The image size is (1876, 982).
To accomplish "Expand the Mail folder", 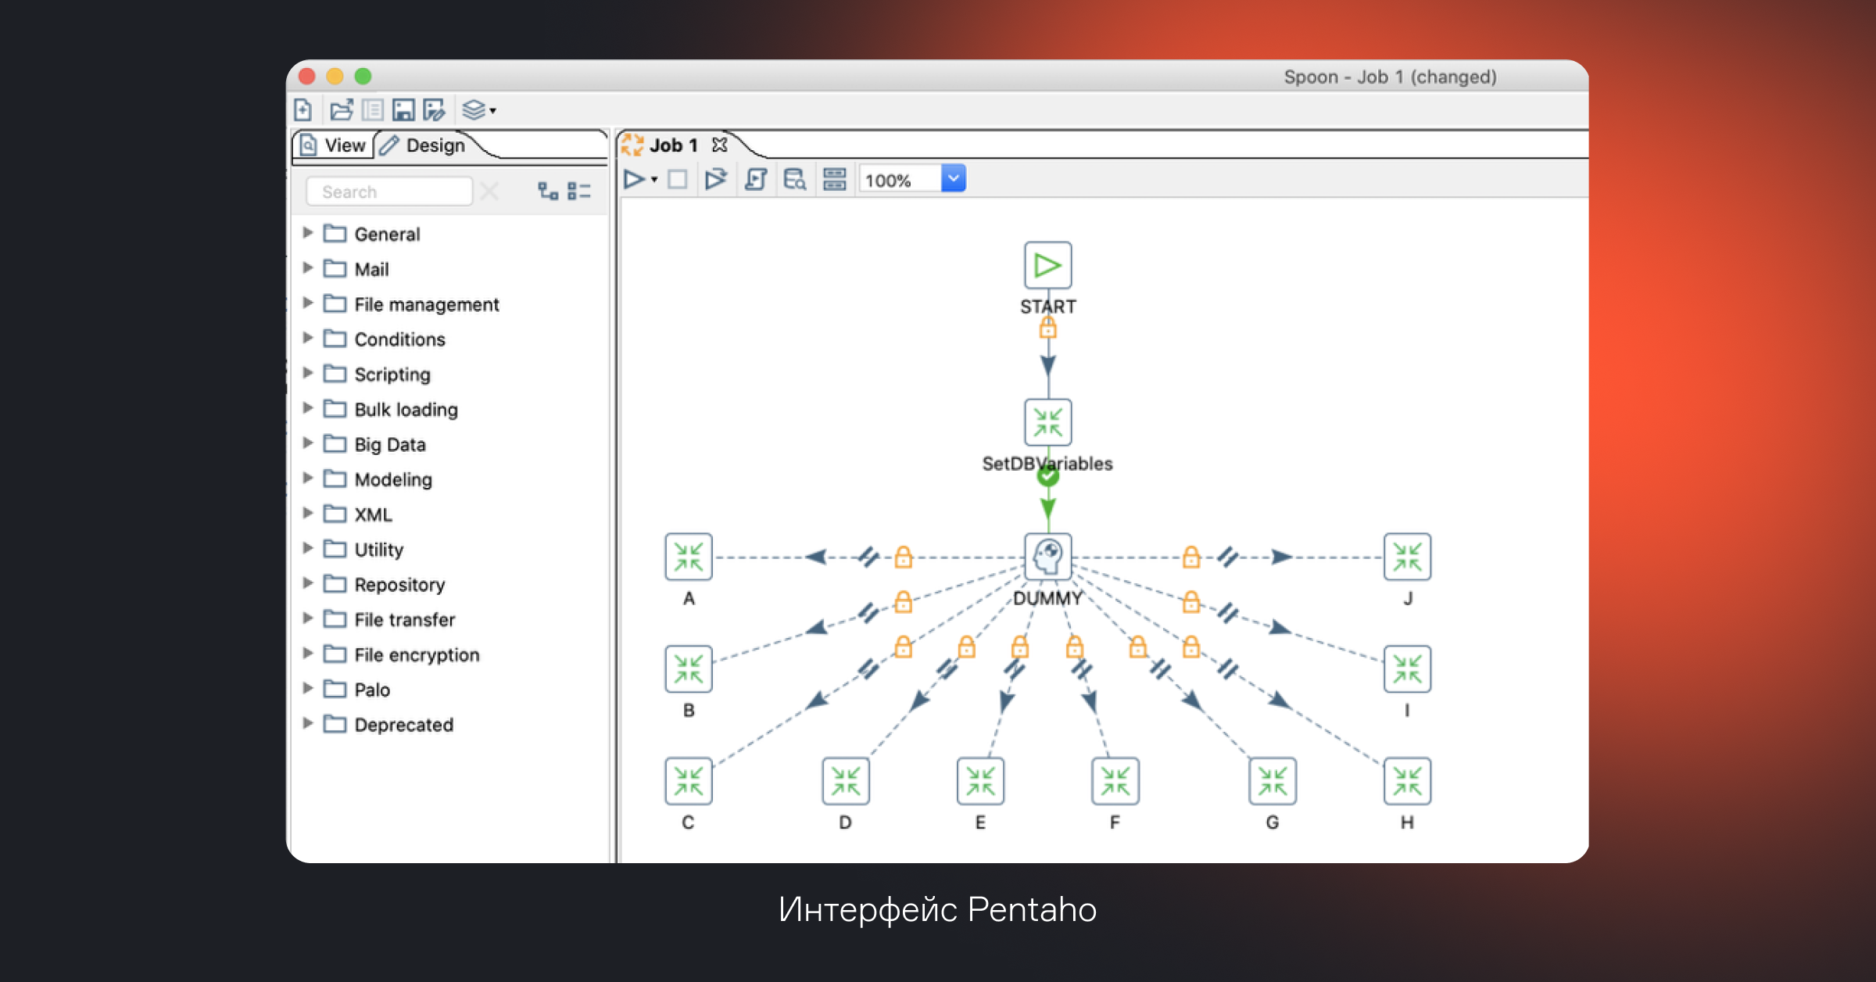I will (308, 268).
